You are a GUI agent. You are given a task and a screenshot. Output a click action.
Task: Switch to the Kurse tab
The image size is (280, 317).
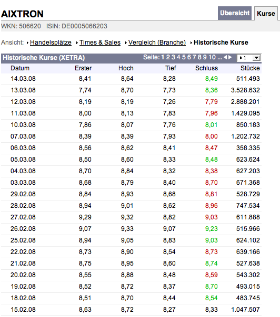click(x=266, y=14)
